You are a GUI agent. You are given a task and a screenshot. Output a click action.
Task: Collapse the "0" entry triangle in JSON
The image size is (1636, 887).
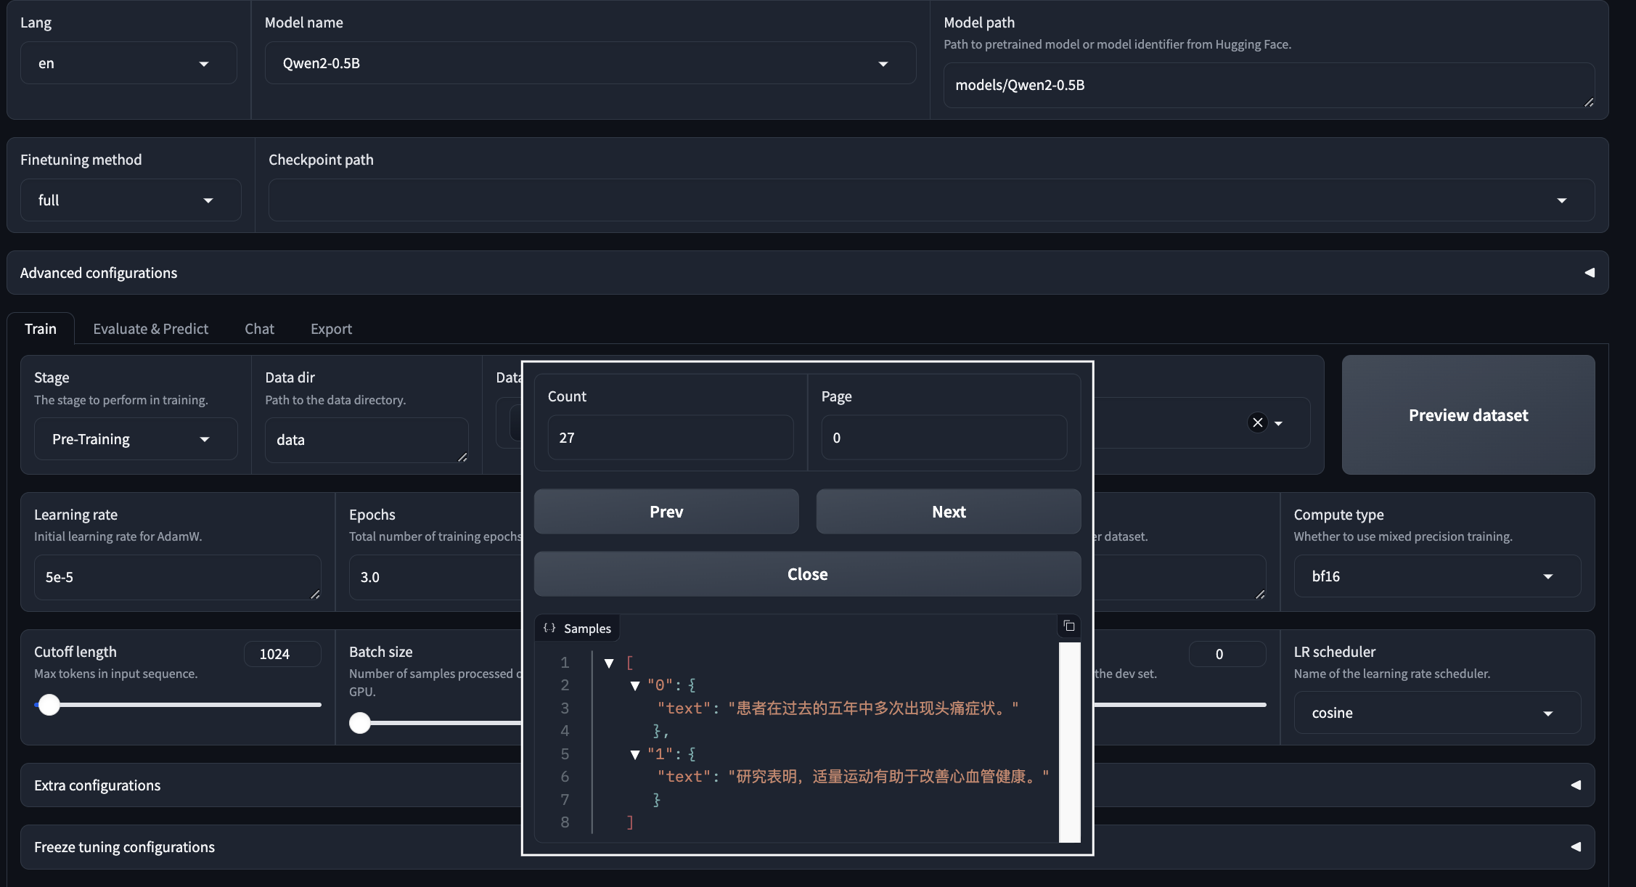635,685
